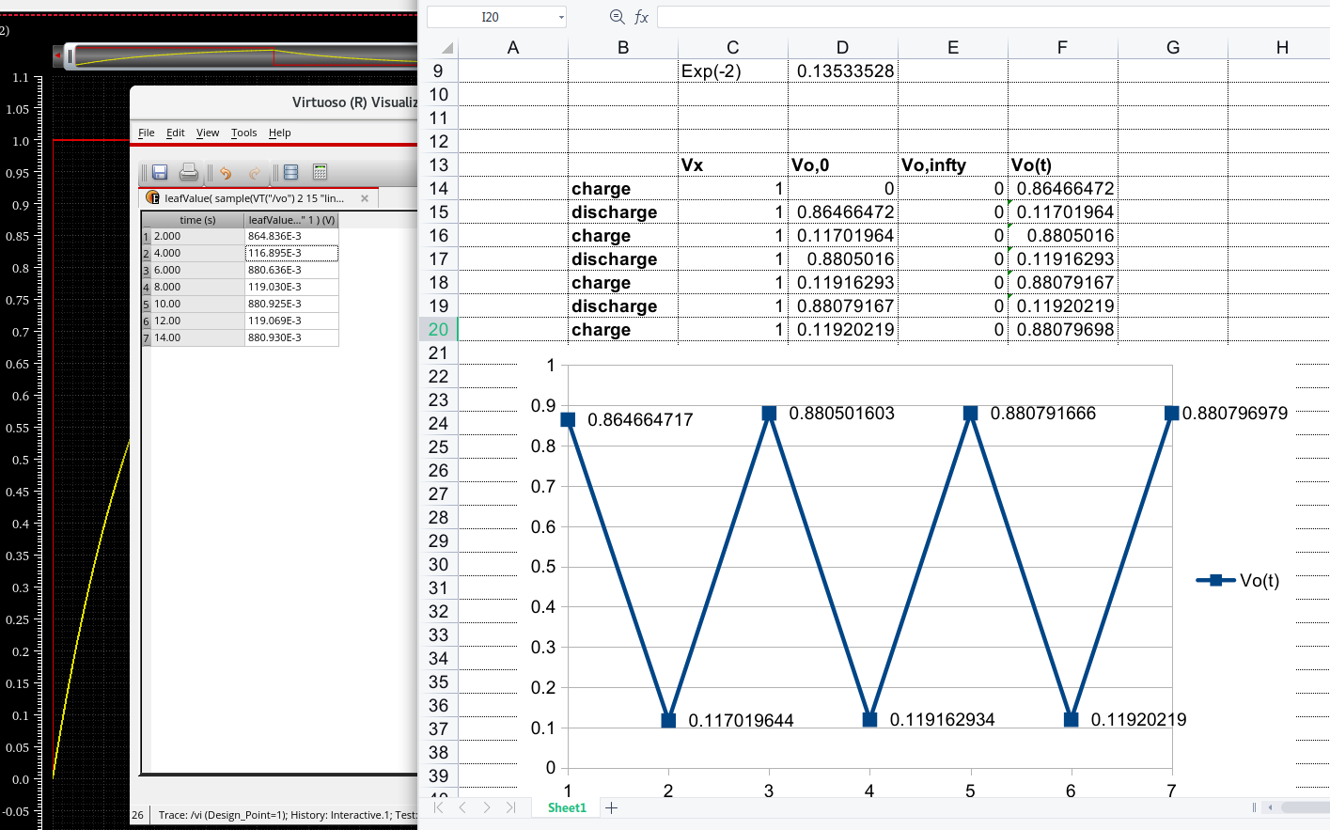Click the table view icon in Virtuoso toolbar
Viewport: 1330px width, 830px height.
click(x=290, y=172)
